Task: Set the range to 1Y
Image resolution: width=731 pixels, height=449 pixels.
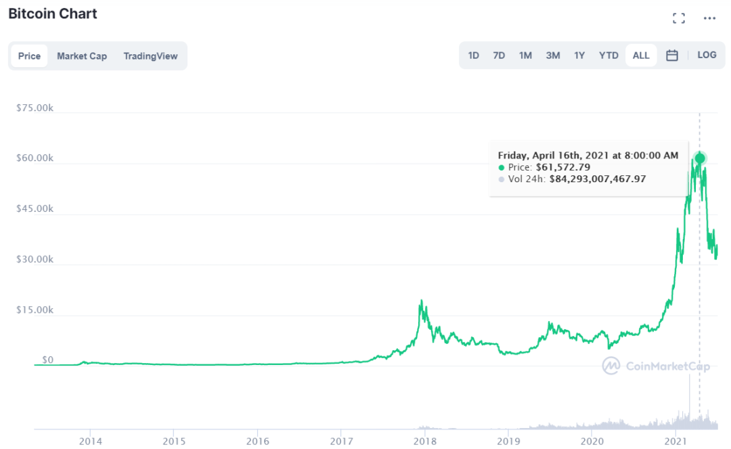Action: tap(579, 56)
